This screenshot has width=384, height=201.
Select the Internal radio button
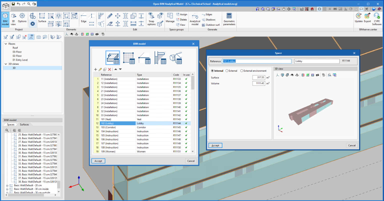pyautogui.click(x=212, y=71)
